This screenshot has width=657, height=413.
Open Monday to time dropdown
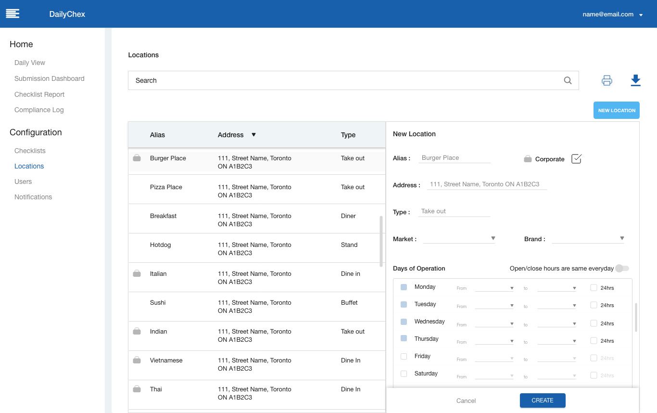click(557, 288)
